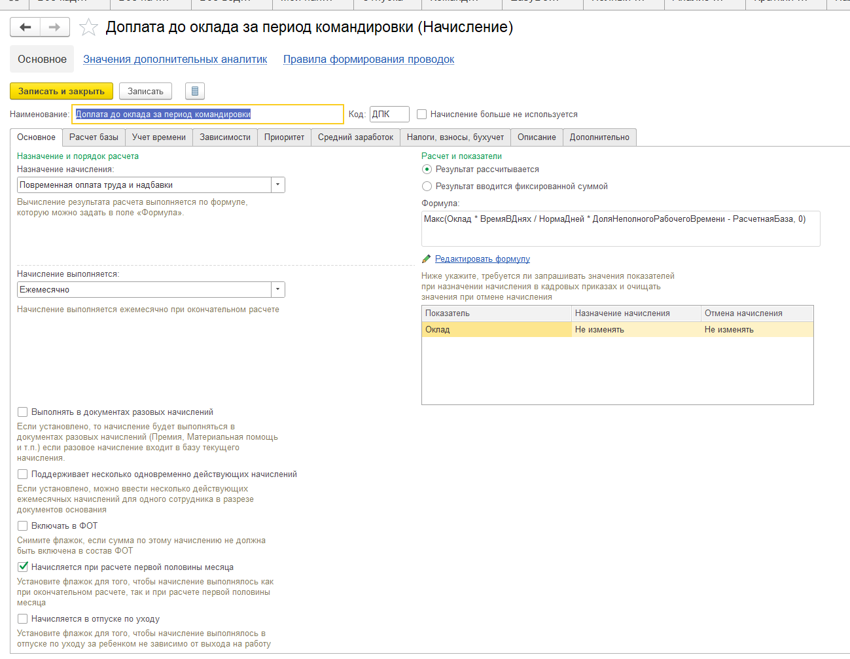Toggle 'Начисляется при расчете первой половины месяца'

(x=23, y=567)
